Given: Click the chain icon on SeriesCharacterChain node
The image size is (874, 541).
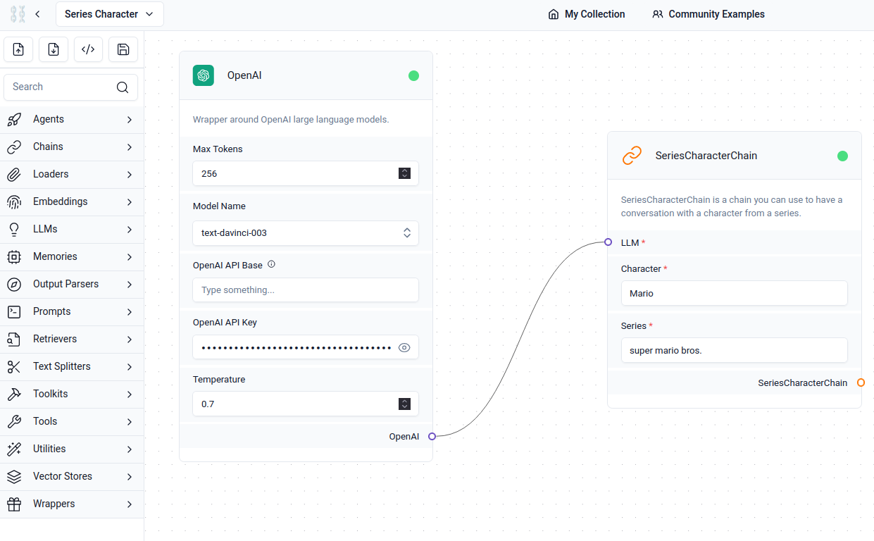Looking at the screenshot, I should [x=632, y=156].
